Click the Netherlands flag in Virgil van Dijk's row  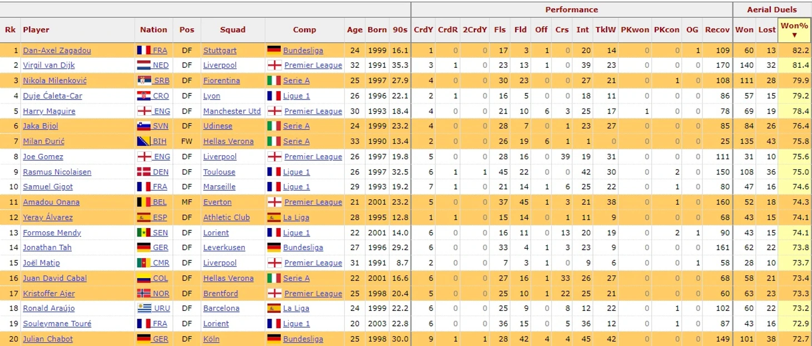pos(144,65)
